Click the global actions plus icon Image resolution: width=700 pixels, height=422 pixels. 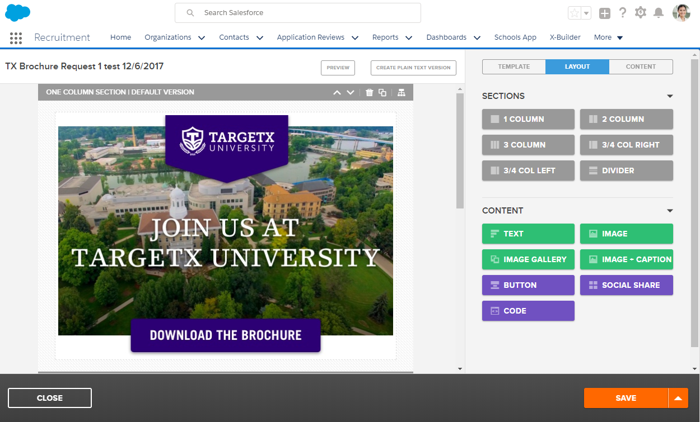(604, 13)
